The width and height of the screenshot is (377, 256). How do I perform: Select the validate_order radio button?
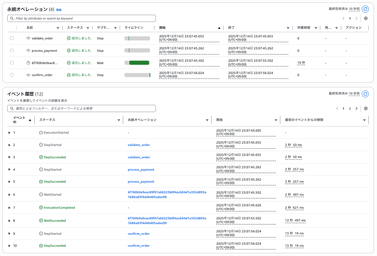[x=12, y=38]
